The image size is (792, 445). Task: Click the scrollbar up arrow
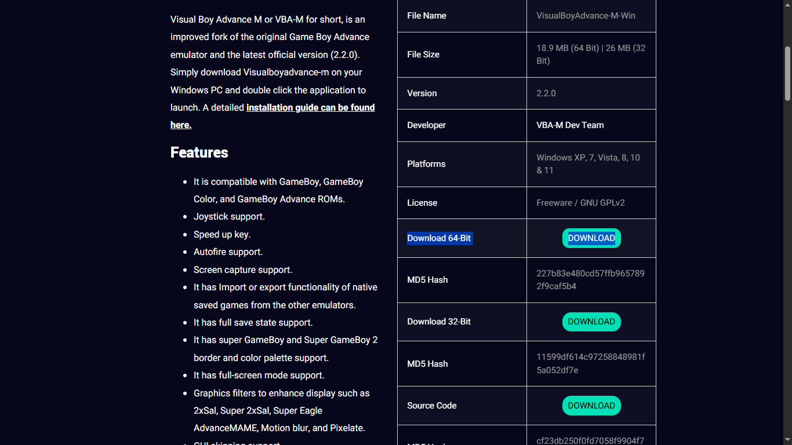787,5
